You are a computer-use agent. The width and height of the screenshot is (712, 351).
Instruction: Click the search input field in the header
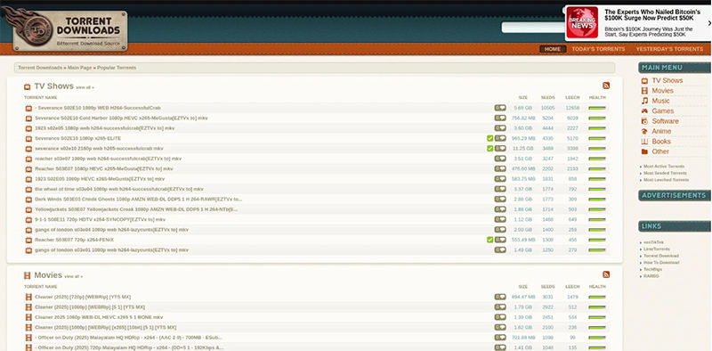533,28
